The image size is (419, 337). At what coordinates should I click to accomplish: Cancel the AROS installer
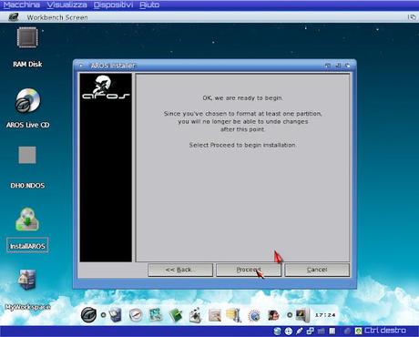click(317, 270)
